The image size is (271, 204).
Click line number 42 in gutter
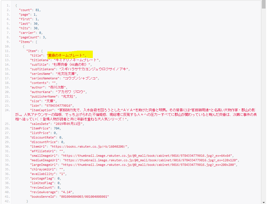tap(7, 201)
